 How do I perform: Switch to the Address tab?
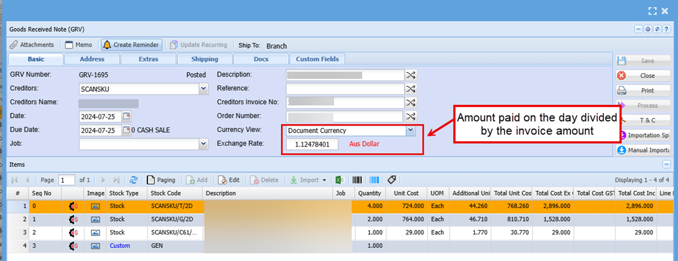pyautogui.click(x=92, y=59)
